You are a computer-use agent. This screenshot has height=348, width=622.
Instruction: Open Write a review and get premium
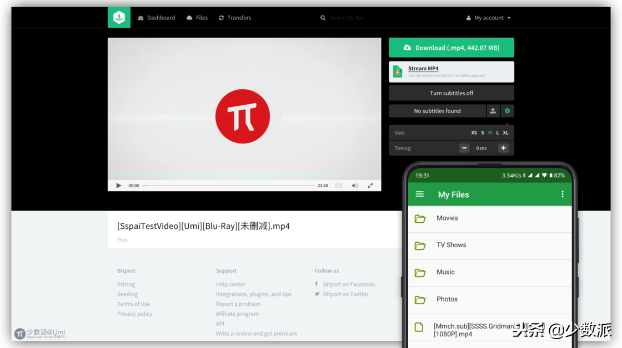256,334
